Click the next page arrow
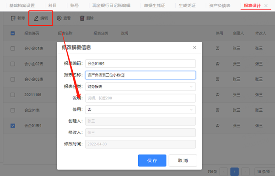275x176 pixels. click(x=246, y=171)
